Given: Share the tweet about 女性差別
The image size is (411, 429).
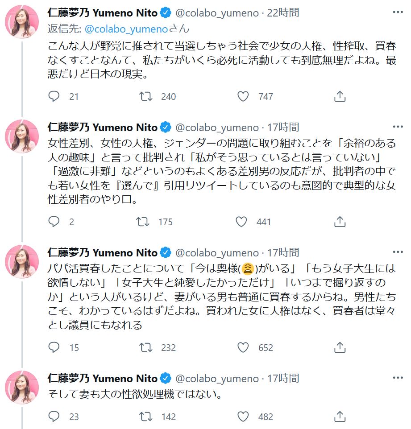Looking at the screenshot, I should [x=340, y=222].
